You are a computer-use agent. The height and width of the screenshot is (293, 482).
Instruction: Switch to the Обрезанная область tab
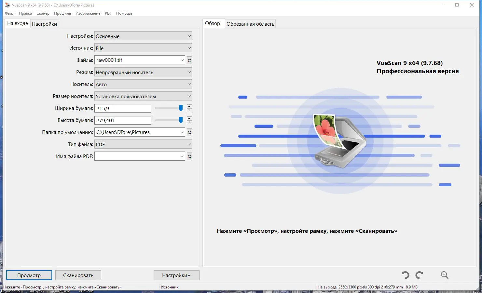[x=250, y=23]
